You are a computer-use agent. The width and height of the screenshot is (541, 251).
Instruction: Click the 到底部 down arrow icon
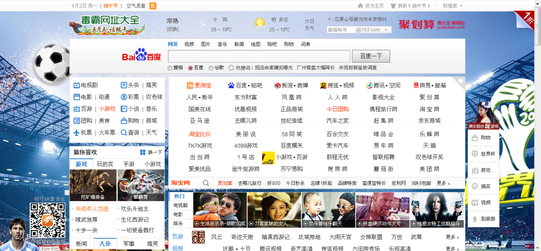point(475,219)
